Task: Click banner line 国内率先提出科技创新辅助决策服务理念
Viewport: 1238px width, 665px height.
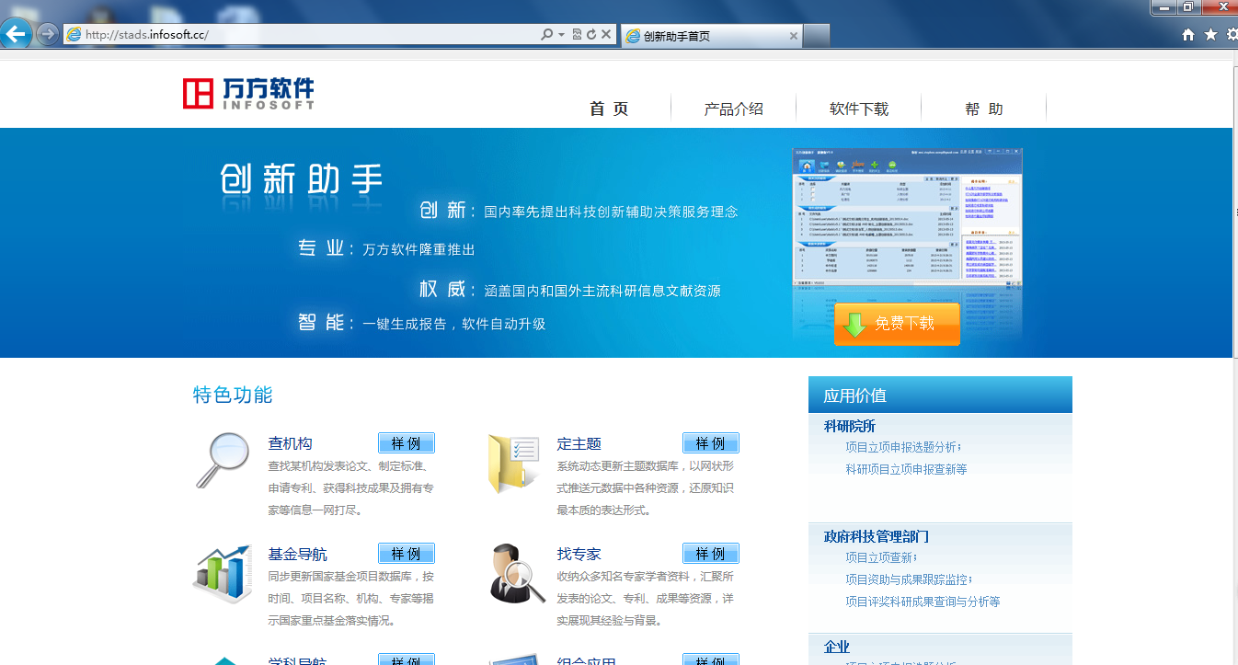Action: pos(612,212)
